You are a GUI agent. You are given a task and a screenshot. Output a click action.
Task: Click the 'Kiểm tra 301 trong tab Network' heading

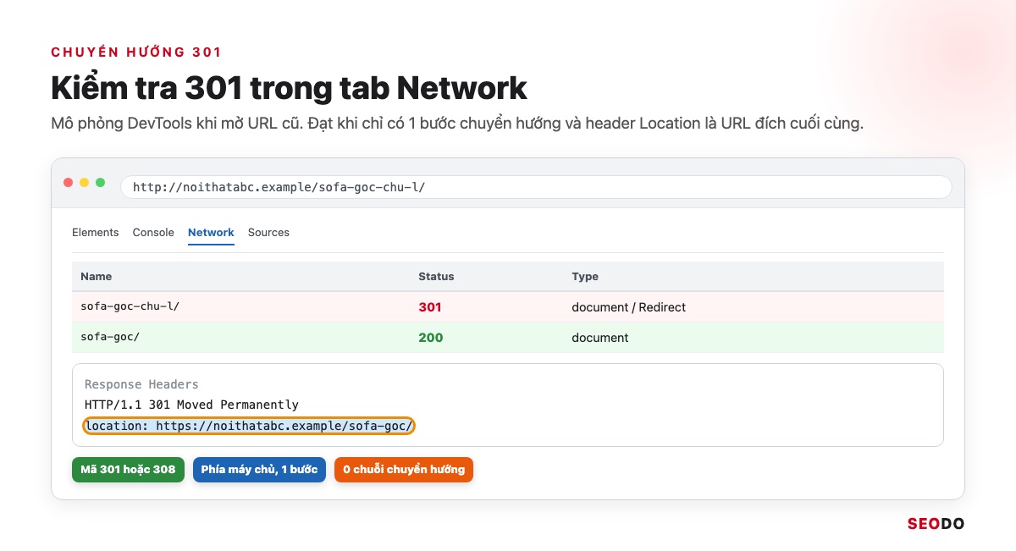coord(289,88)
